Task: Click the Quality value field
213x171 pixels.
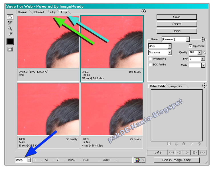Action: pos(193,52)
